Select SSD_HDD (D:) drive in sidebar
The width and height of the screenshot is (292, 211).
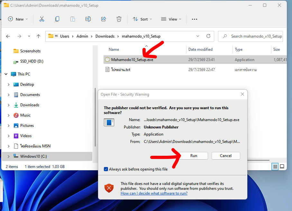pyautogui.click(x=32, y=61)
